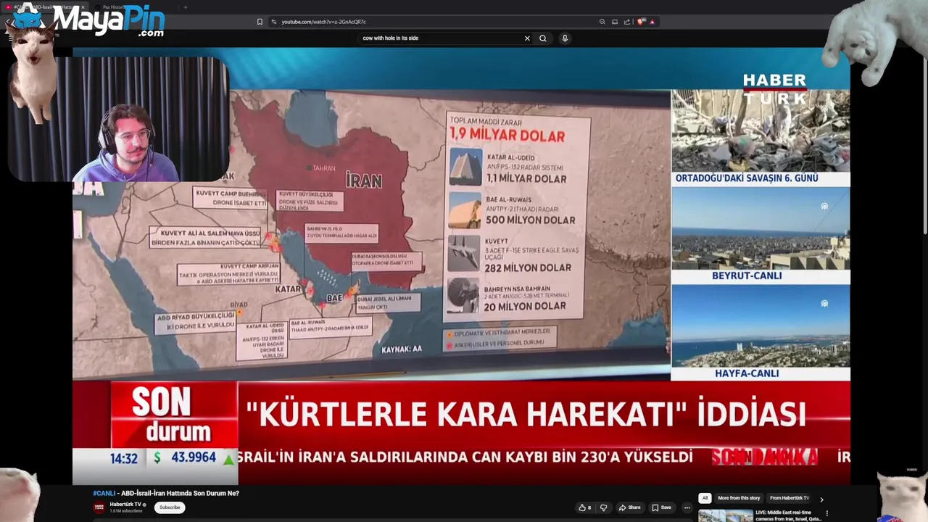
Task: Open the Habertürk TV channel name link
Action: coord(125,505)
